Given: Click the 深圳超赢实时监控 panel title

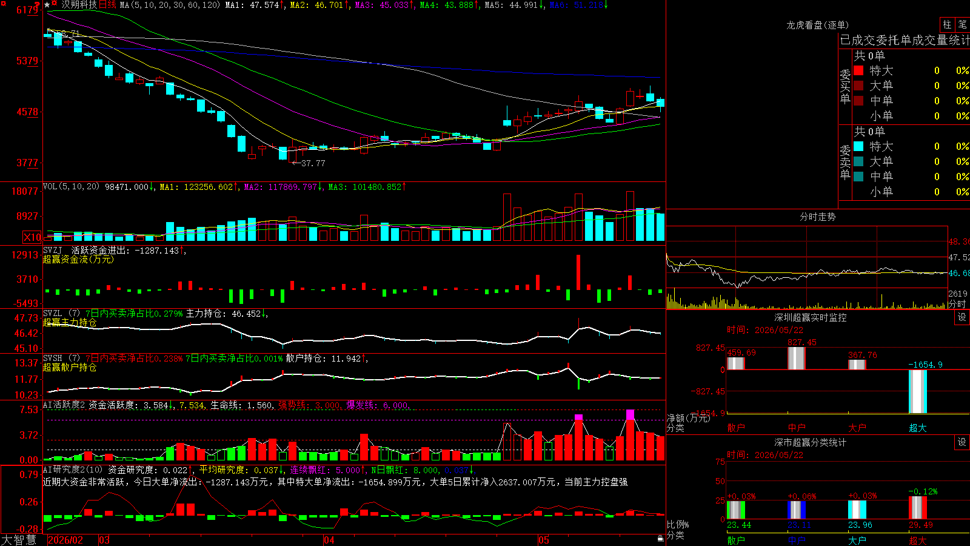Looking at the screenshot, I should click(x=811, y=317).
